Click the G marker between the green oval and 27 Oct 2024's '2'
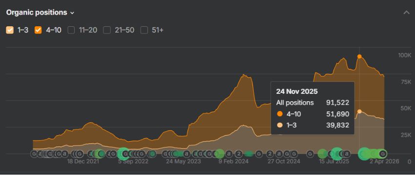The image size is (415, 180). tap(259, 153)
